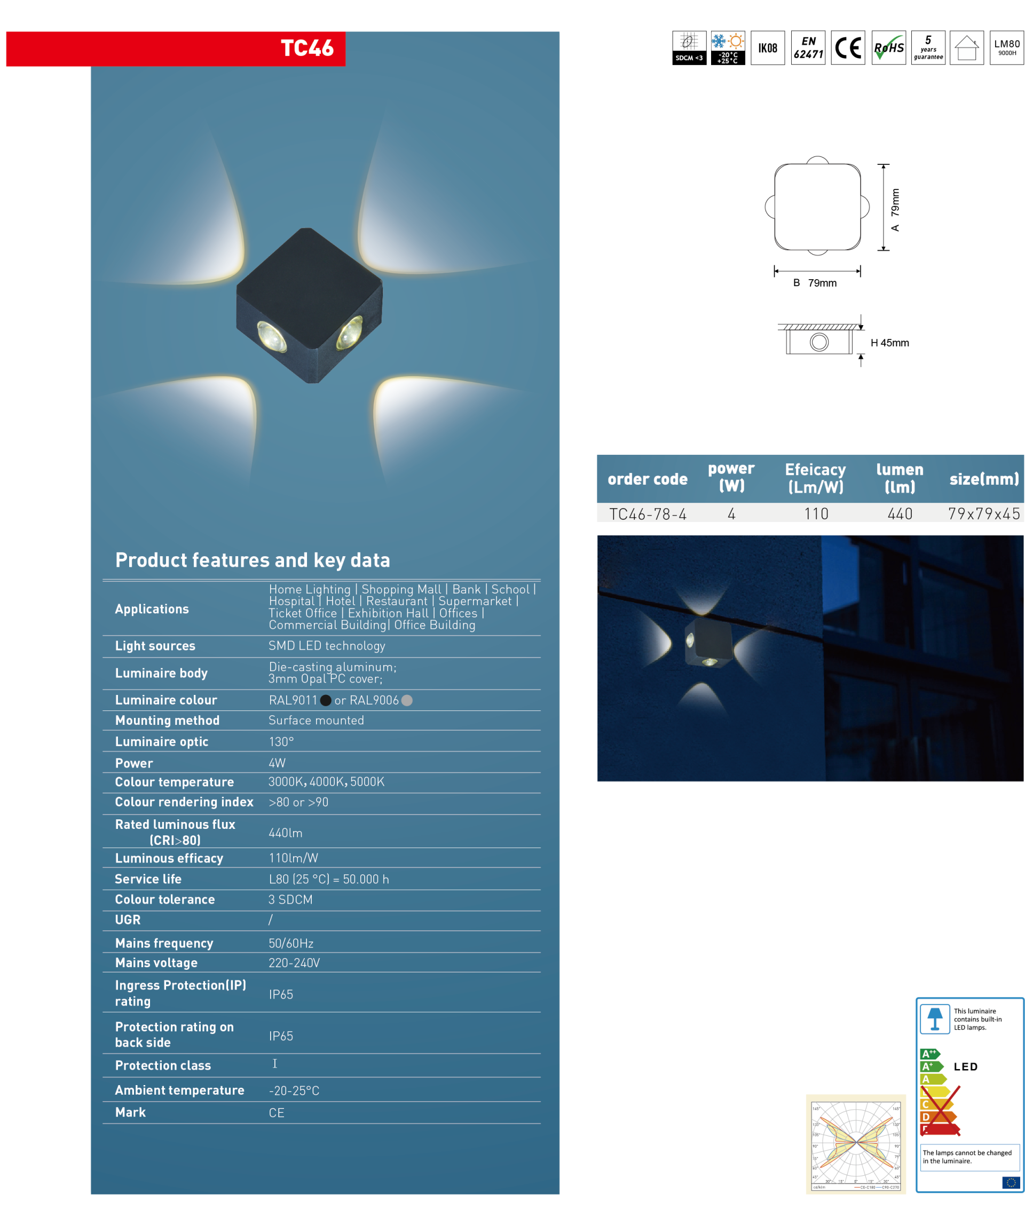Click the LM80 9000H icon
Image resolution: width=1025 pixels, height=1226 pixels.
coord(1007,48)
